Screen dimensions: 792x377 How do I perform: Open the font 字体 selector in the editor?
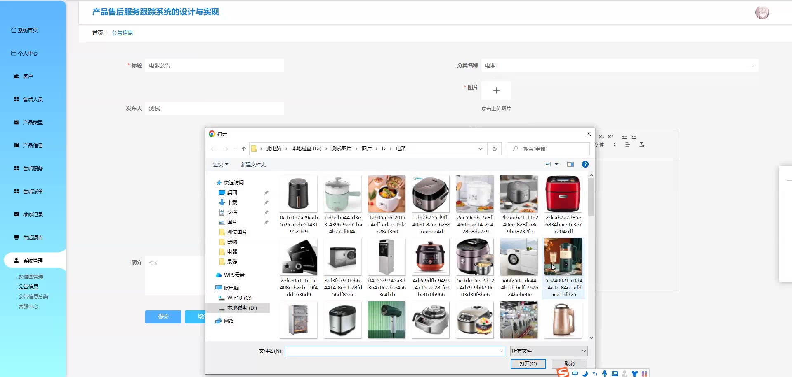(605, 145)
